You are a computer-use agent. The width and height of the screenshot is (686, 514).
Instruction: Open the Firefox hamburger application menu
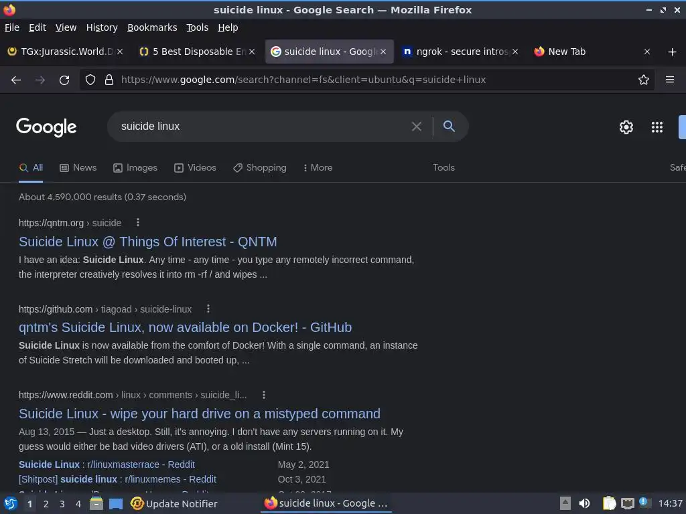(670, 80)
